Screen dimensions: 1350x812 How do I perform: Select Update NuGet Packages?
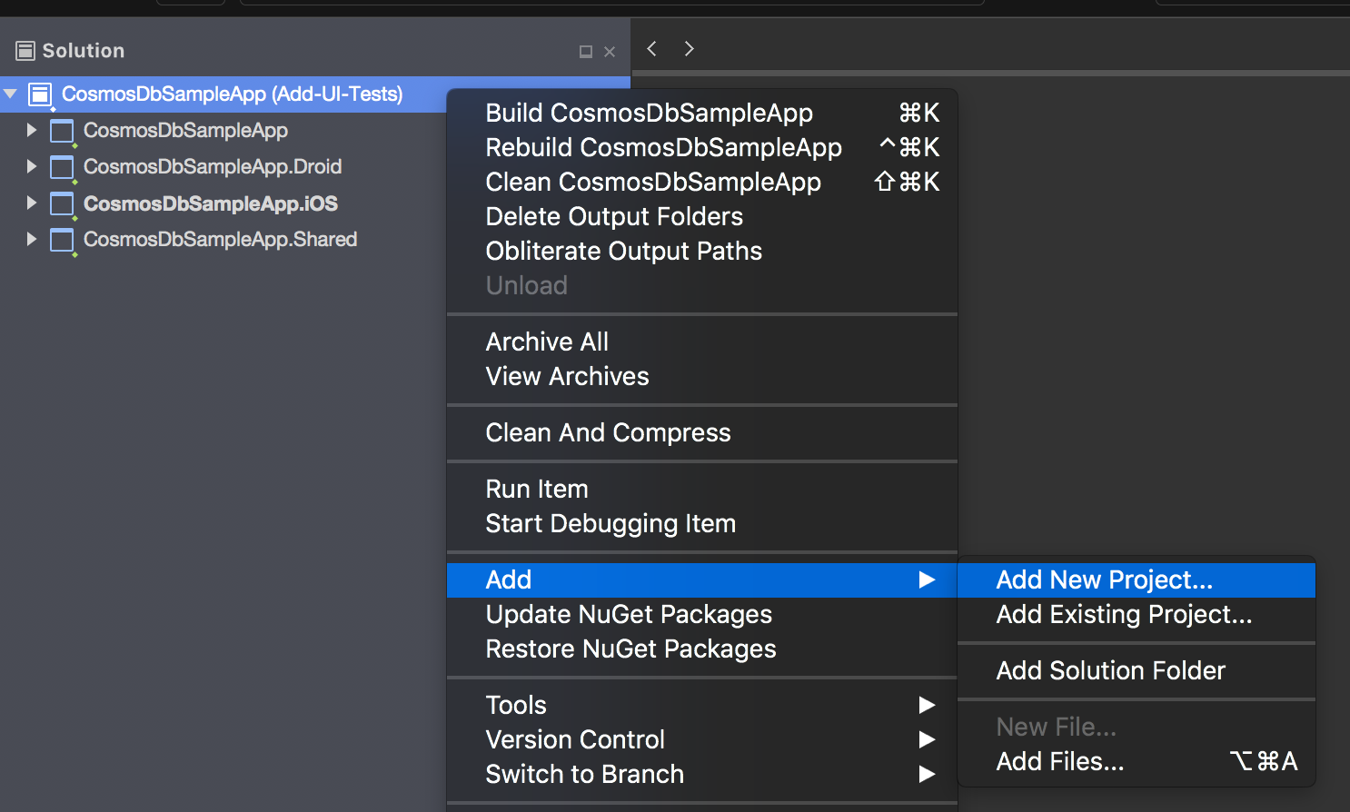pos(702,614)
